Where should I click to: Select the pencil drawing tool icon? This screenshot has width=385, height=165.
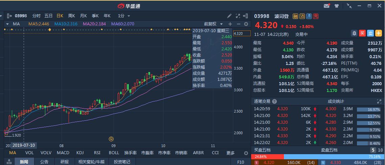pos(229,16)
